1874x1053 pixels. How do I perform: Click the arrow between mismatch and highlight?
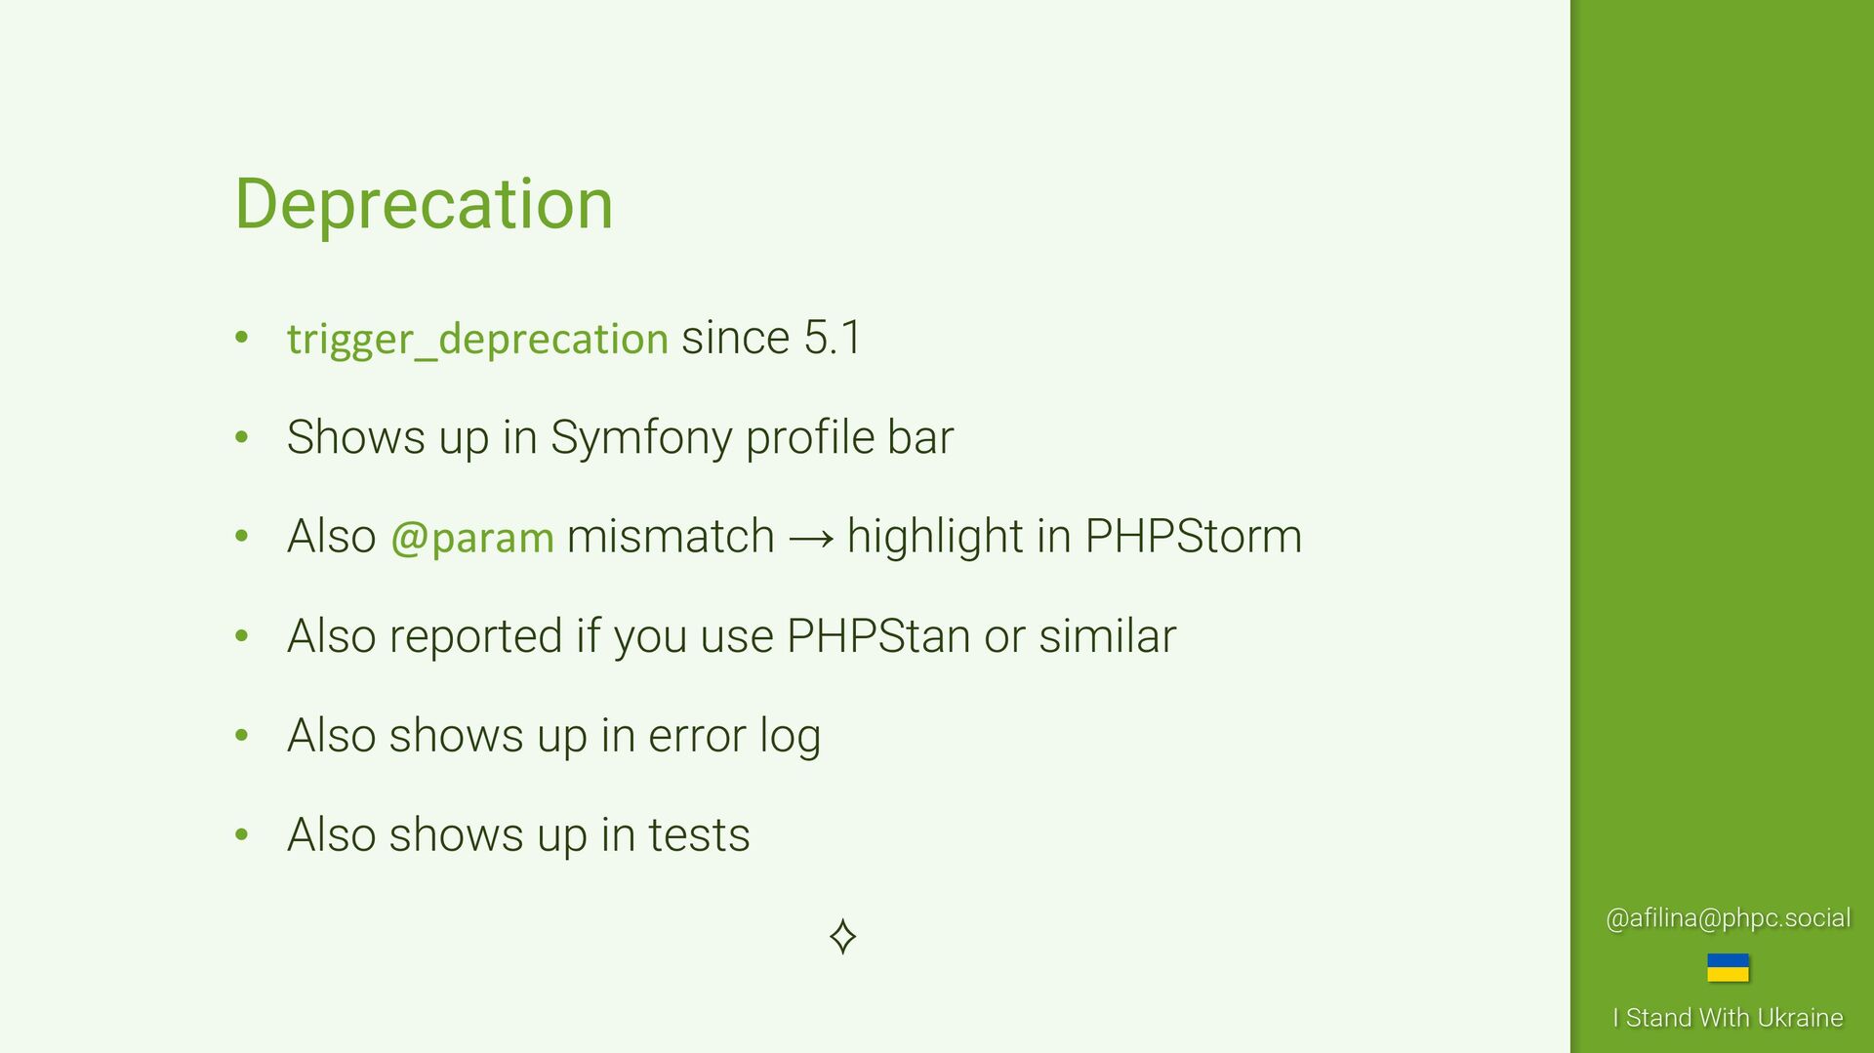click(x=811, y=538)
